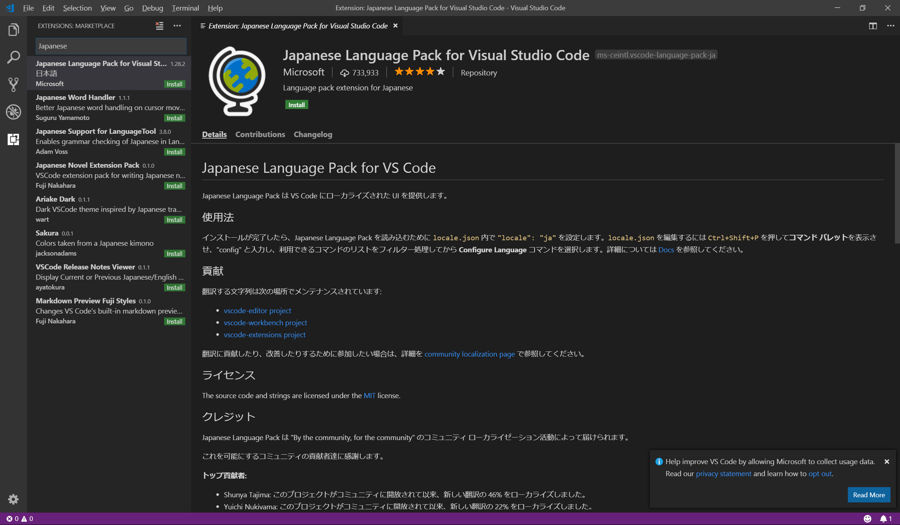Open the Edit menu

[x=48, y=8]
